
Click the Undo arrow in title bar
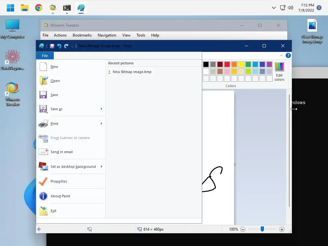(x=59, y=46)
